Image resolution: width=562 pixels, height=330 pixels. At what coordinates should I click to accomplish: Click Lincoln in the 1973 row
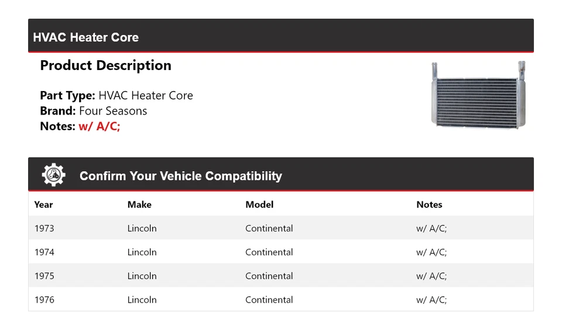[142, 228]
